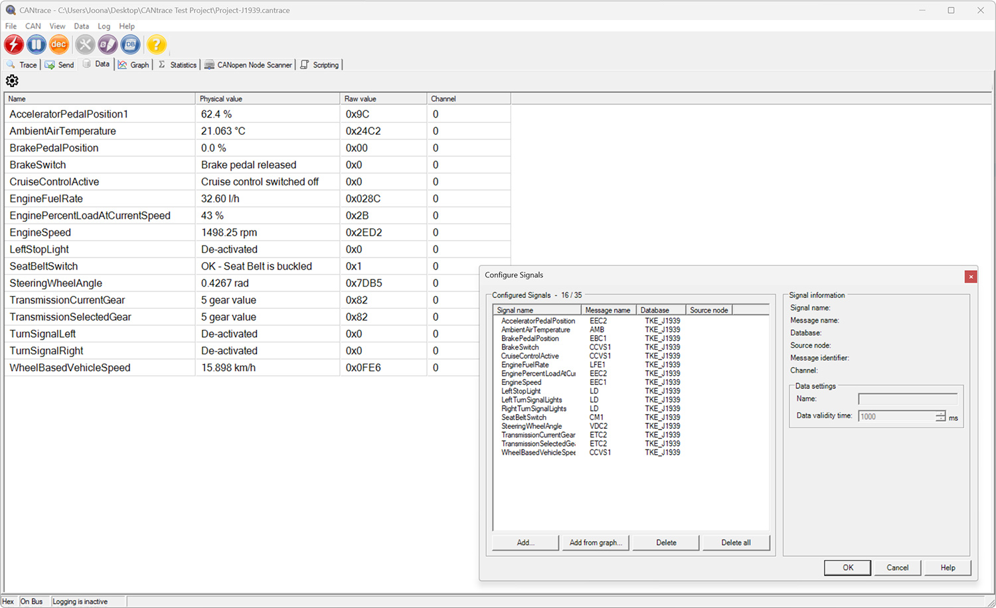Open the CAN menu

[33, 26]
